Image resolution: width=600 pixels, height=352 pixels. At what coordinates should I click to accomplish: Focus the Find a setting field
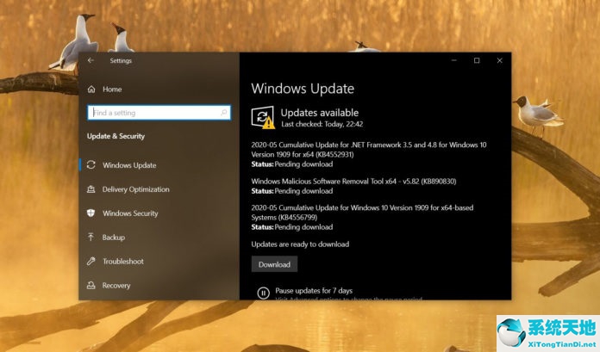tap(159, 113)
